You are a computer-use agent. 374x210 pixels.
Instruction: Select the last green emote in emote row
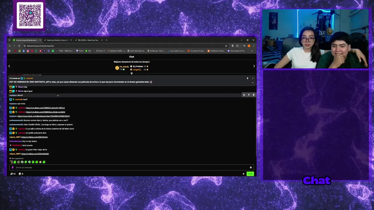(x=44, y=162)
